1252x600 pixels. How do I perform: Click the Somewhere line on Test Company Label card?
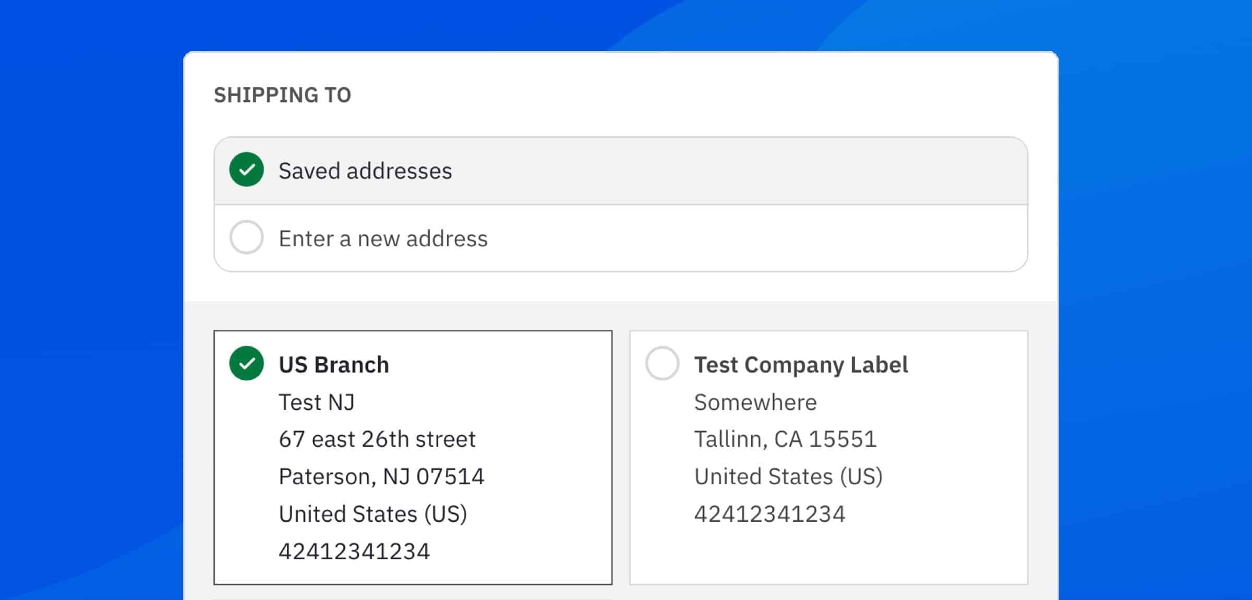click(x=755, y=402)
